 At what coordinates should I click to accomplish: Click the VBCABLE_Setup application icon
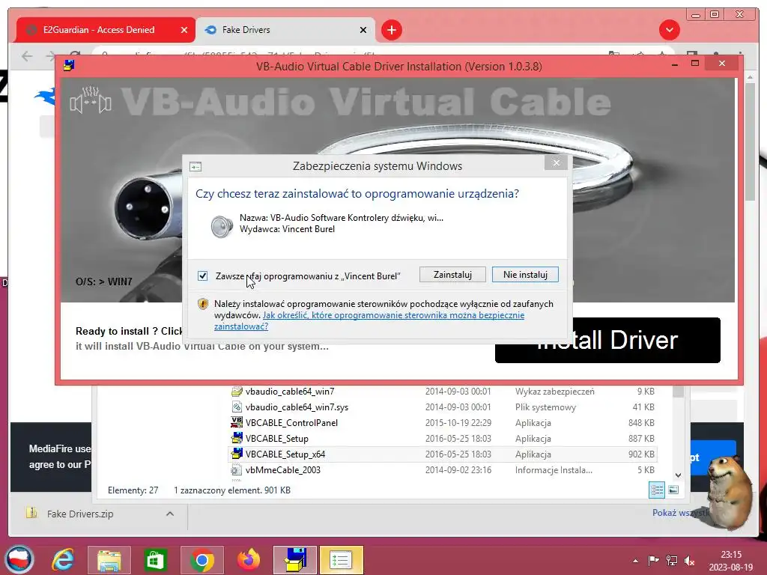click(237, 438)
